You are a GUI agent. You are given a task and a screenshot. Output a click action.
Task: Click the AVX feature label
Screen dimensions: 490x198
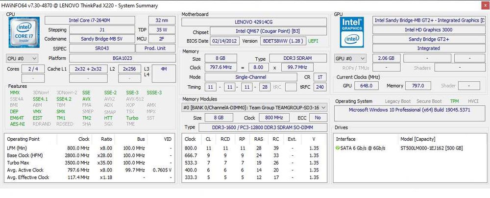[x=86, y=99]
